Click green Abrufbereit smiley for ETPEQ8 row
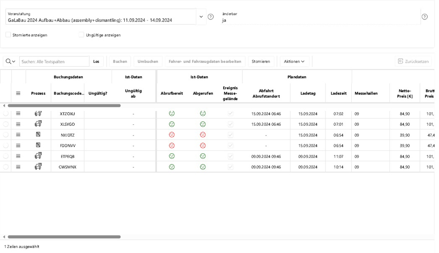This screenshot has width=439, height=253. tap(172, 156)
